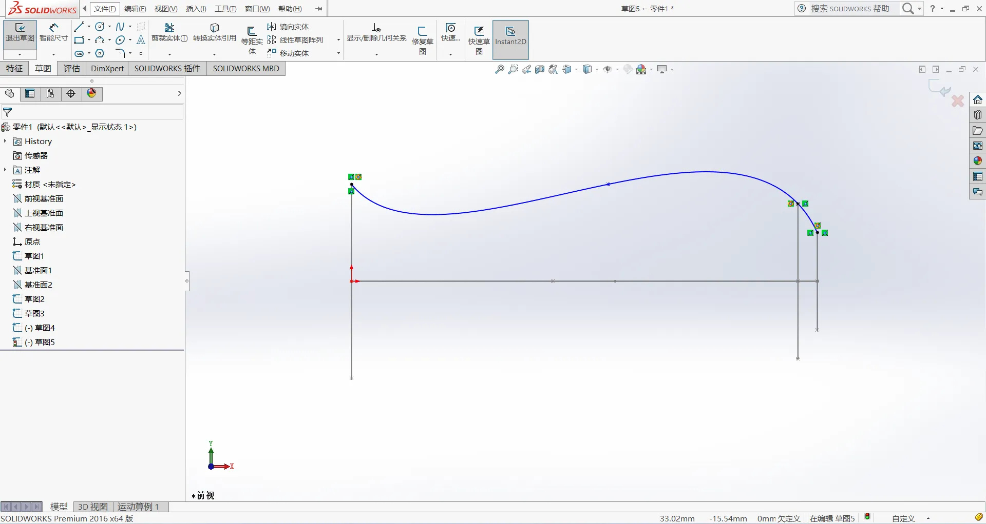The width and height of the screenshot is (986, 524).
Task: Select the Smart Dimension (智能尺寸) tool
Action: point(53,33)
